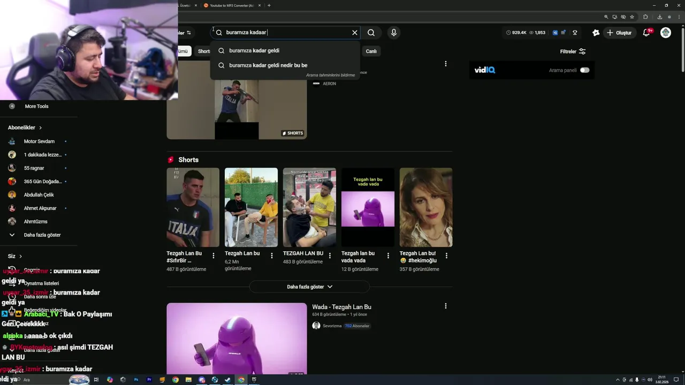
Task: Open the account avatar menu
Action: click(666, 33)
